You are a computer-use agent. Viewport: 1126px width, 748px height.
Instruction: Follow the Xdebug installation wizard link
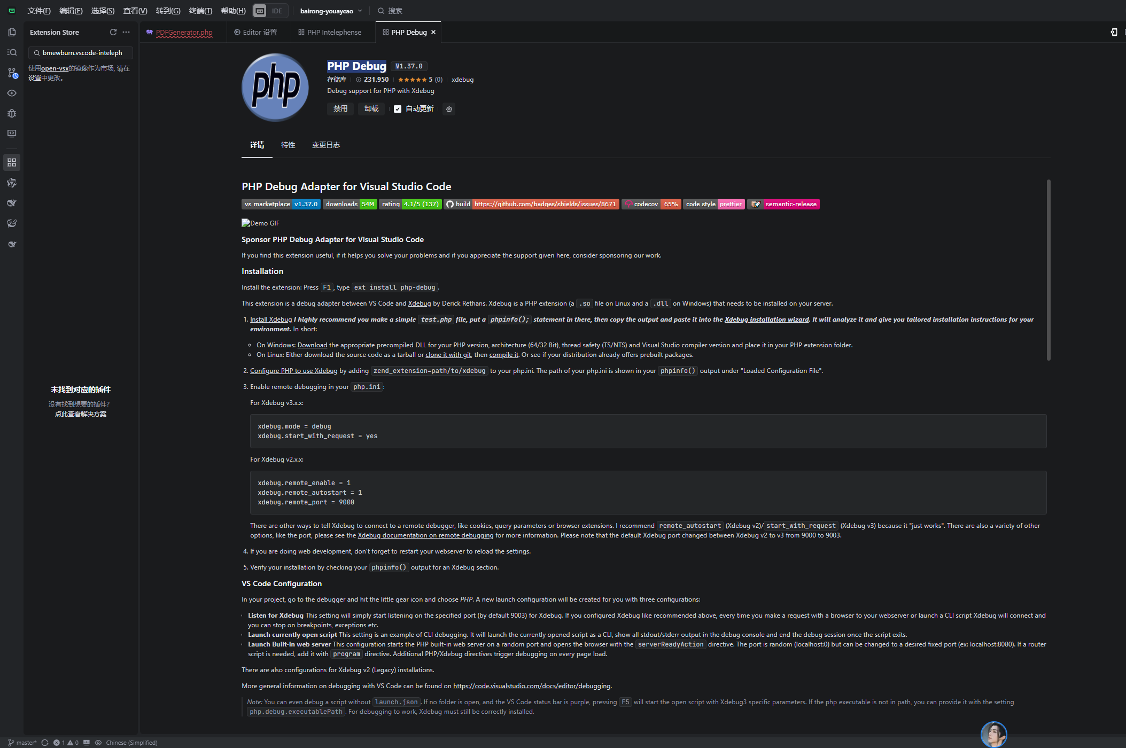[x=766, y=319]
